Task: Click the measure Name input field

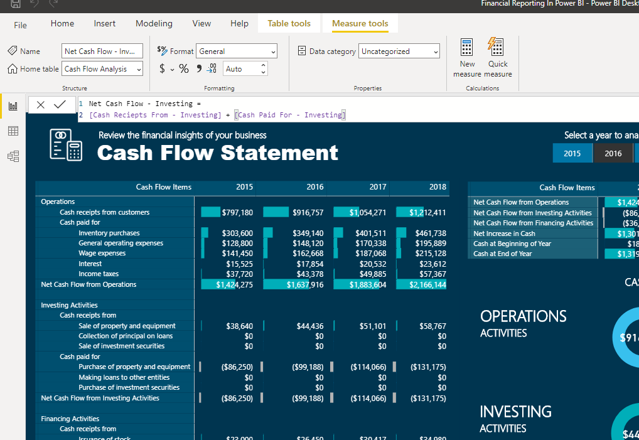Action: point(102,51)
